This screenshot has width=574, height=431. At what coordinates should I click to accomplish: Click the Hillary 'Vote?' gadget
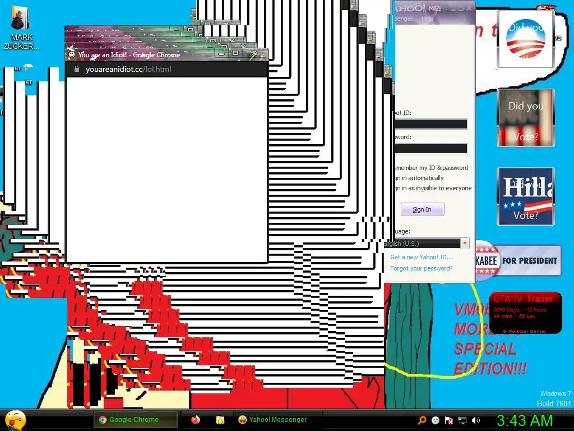(526, 196)
